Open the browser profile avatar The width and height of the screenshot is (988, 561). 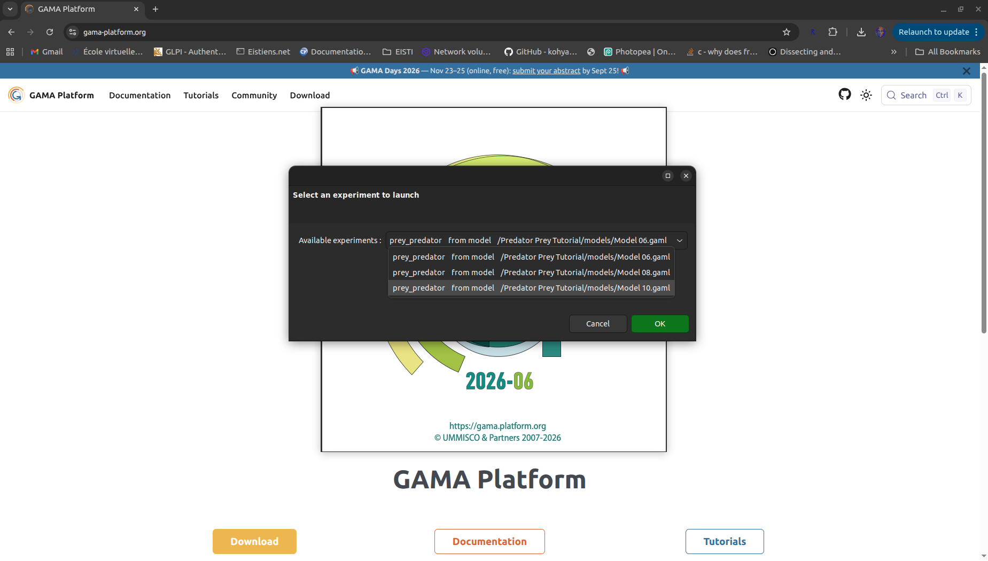click(x=881, y=32)
